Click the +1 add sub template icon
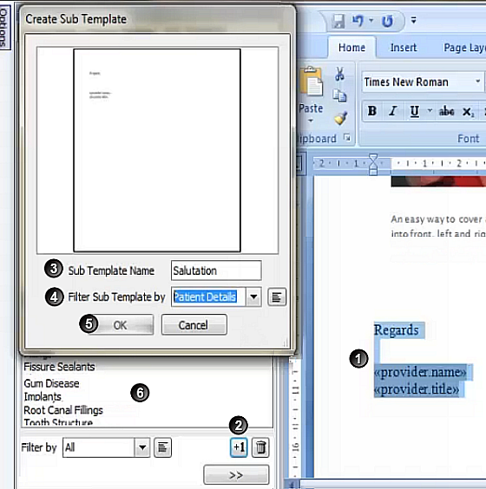Screen dimensions: 486x489 point(239,447)
